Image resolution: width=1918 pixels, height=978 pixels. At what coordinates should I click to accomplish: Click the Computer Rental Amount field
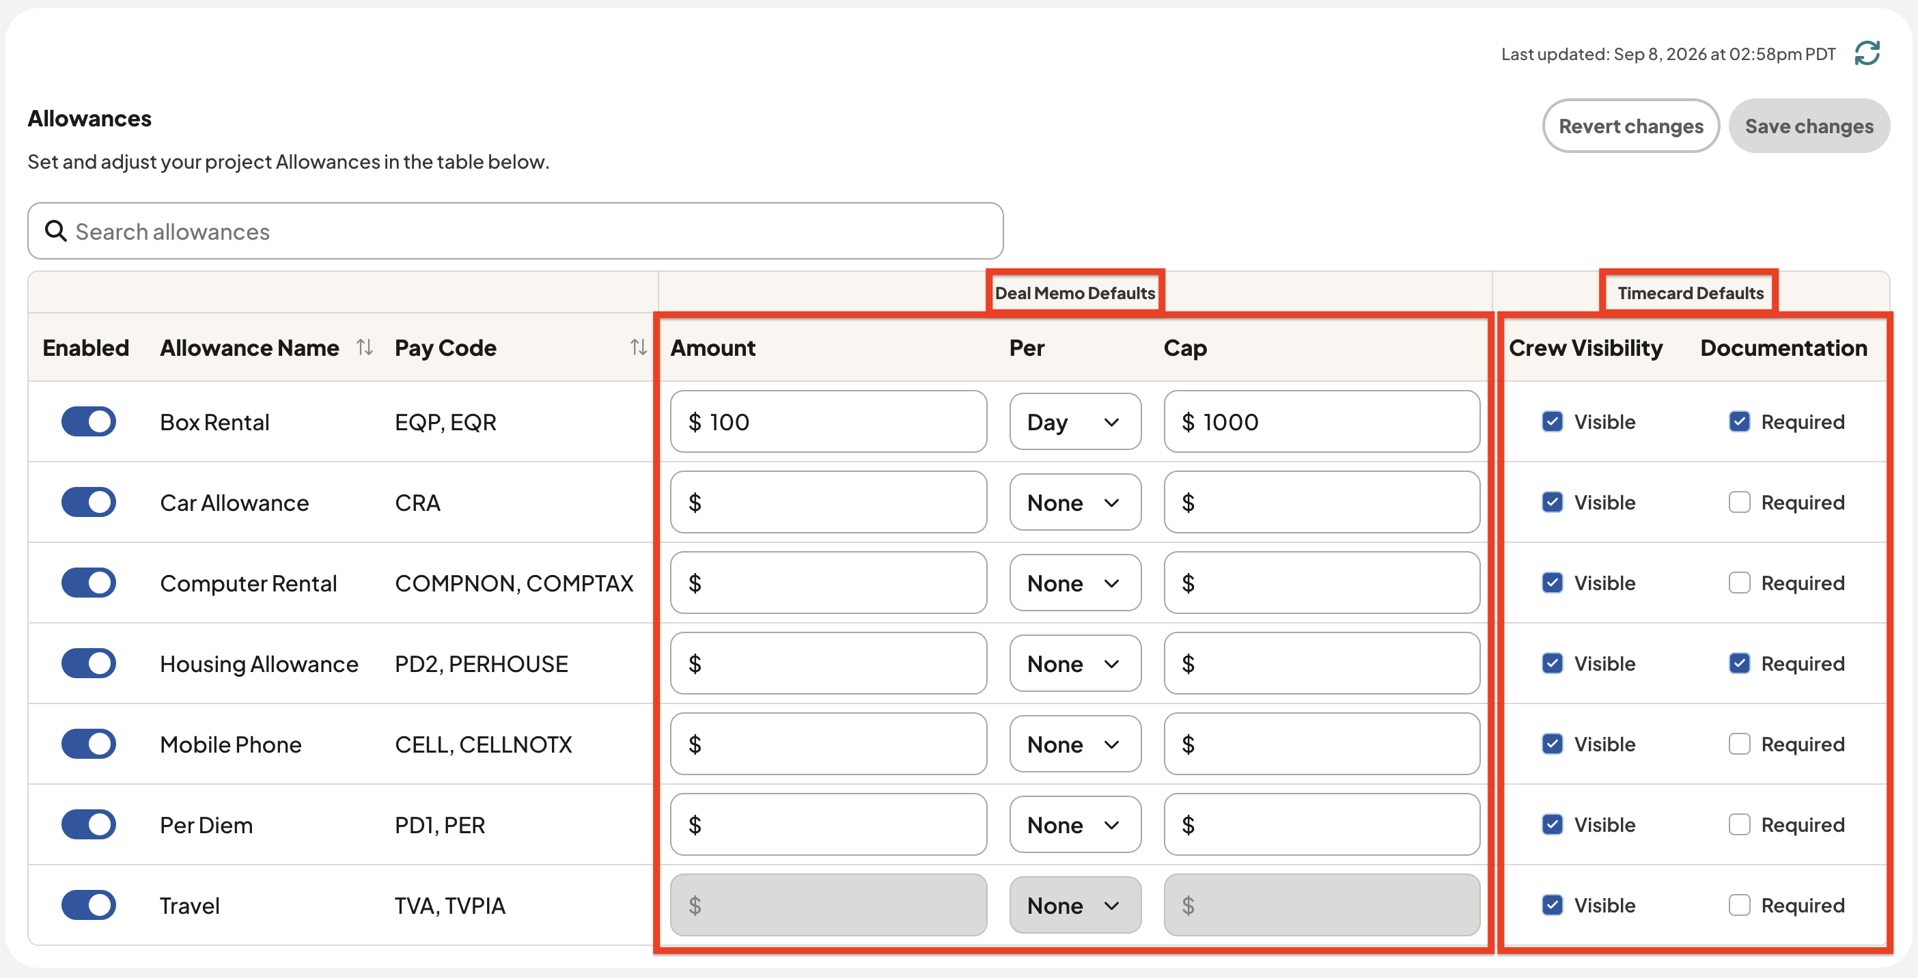[829, 583]
